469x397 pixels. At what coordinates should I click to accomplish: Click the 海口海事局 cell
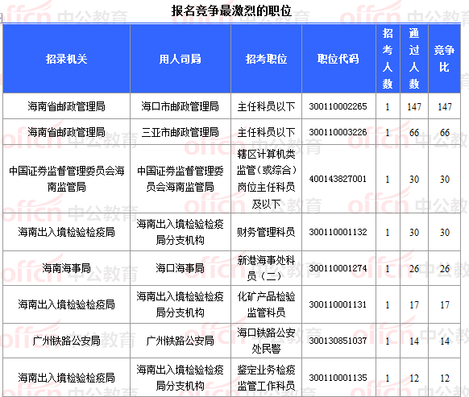click(x=180, y=268)
